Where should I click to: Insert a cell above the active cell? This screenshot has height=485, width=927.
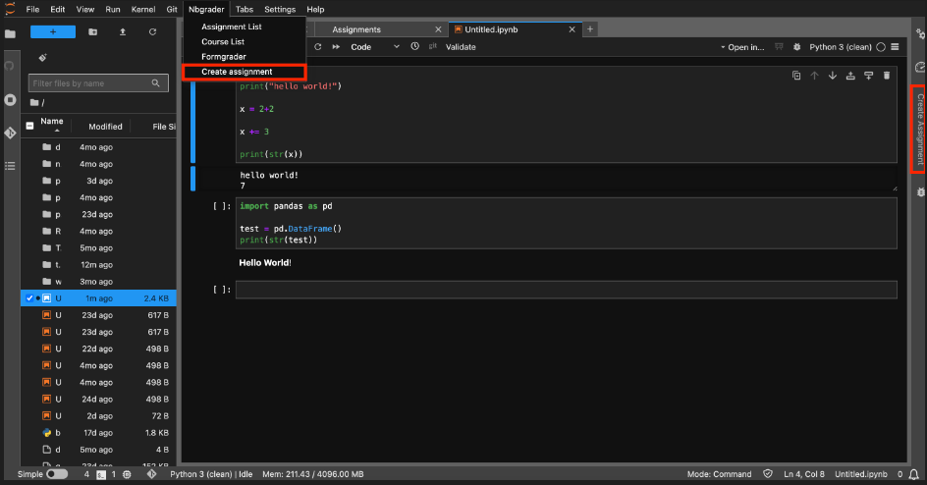850,75
